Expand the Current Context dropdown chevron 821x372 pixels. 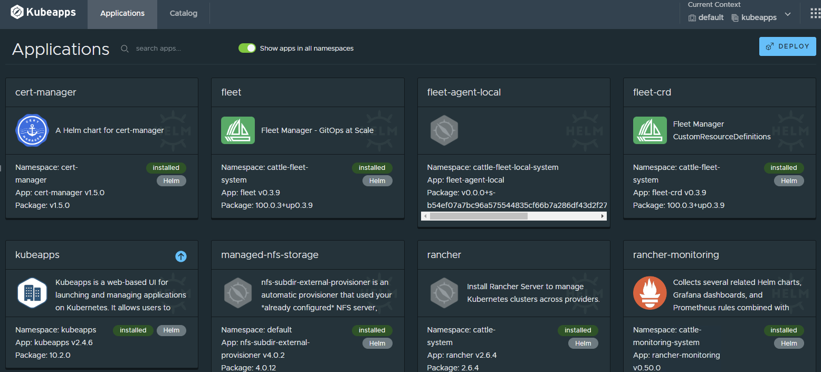[788, 14]
